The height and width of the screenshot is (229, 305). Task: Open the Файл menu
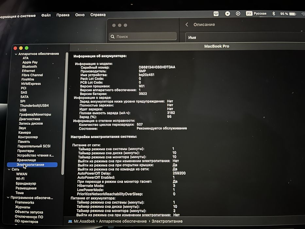(x=46, y=15)
